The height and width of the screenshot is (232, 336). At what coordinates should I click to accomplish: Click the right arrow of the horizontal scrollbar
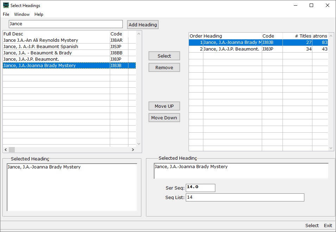(x=133, y=150)
